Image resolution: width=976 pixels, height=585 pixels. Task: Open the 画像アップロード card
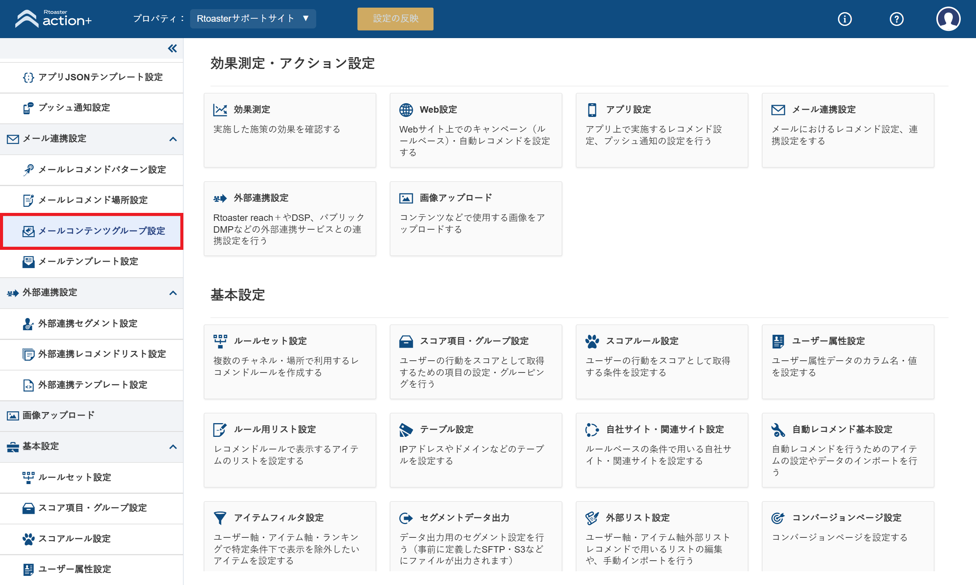click(x=476, y=218)
